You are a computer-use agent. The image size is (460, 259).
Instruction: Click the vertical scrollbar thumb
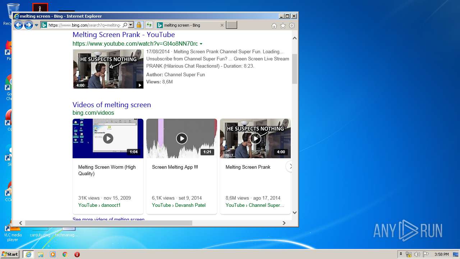click(x=295, y=69)
